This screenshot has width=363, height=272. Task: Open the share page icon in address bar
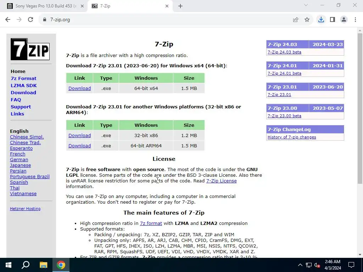coord(296,20)
